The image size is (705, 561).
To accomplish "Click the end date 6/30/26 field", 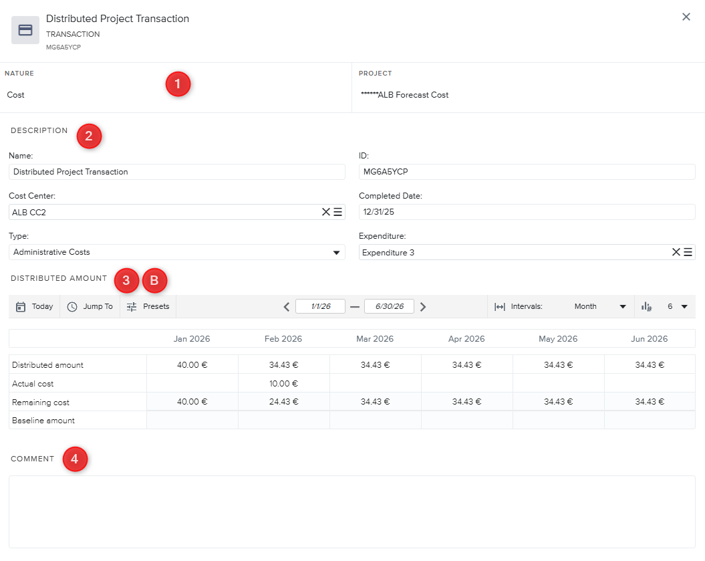I will point(389,306).
